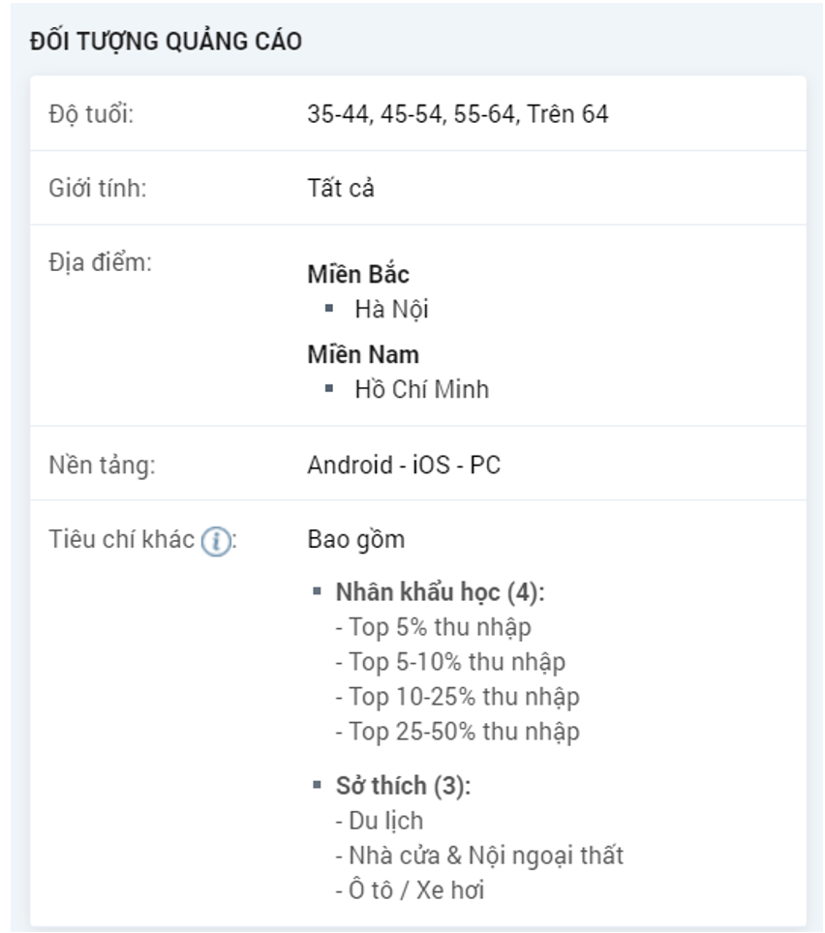Click the Miền Bắc region heading

[358, 274]
